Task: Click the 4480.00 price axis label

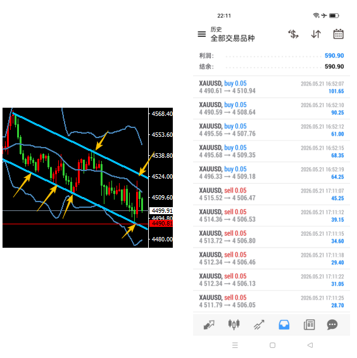Action: pyautogui.click(x=162, y=240)
